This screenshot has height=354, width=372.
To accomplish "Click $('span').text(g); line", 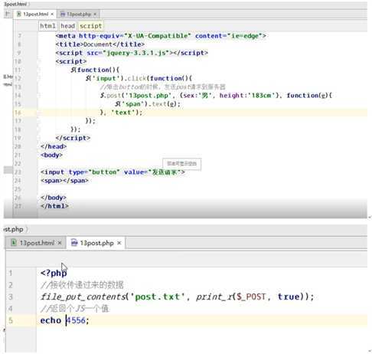I will pos(148,104).
